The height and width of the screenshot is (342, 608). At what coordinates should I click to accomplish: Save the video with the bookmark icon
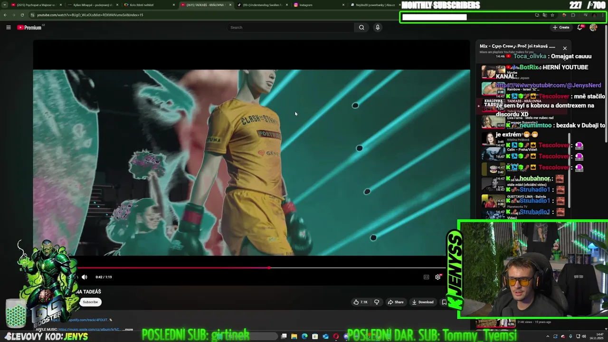(x=444, y=302)
